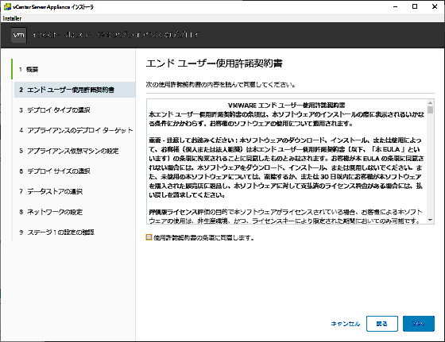Click the VMWARE エンド ユーザー使用許諾契約書 heading text
This screenshot has height=342, width=445.
pyautogui.click(x=286, y=105)
